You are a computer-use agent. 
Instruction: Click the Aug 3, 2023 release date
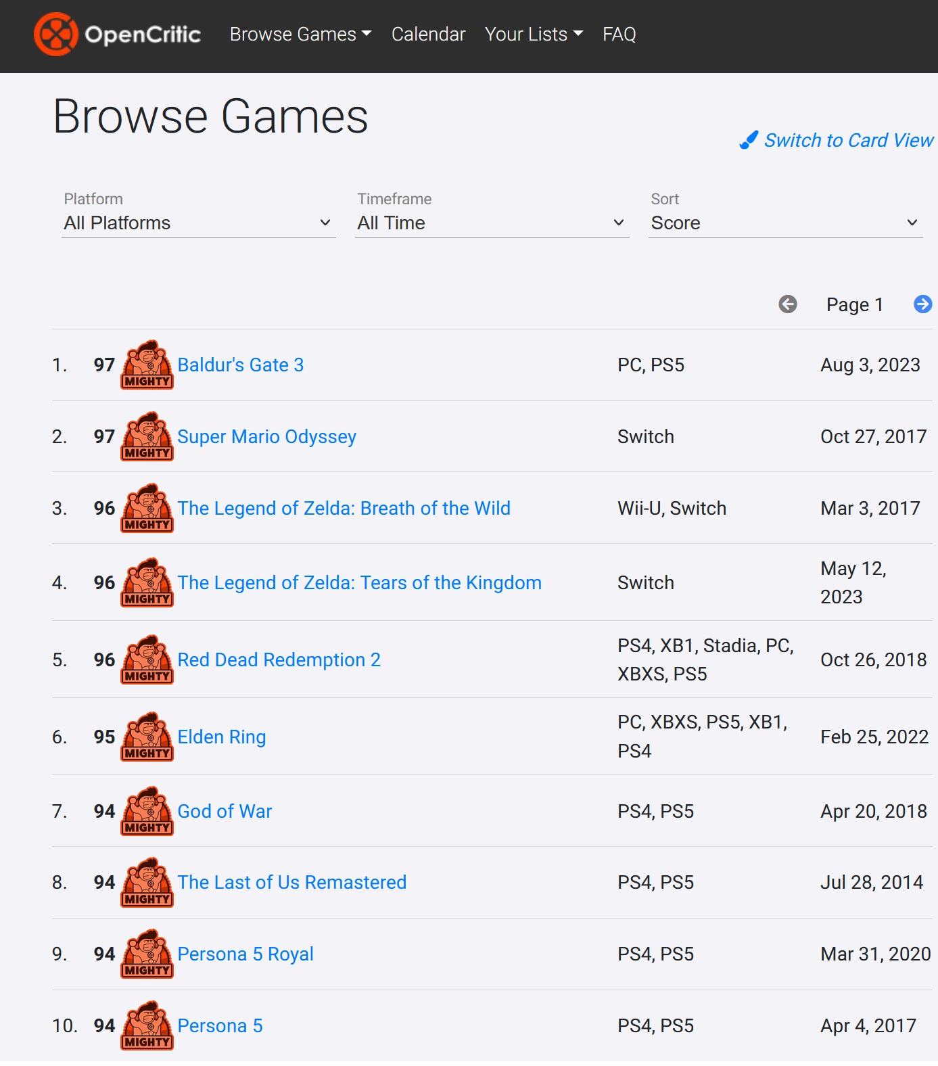(870, 365)
